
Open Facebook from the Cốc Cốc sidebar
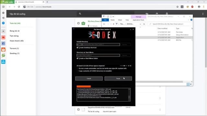tap(4, 43)
